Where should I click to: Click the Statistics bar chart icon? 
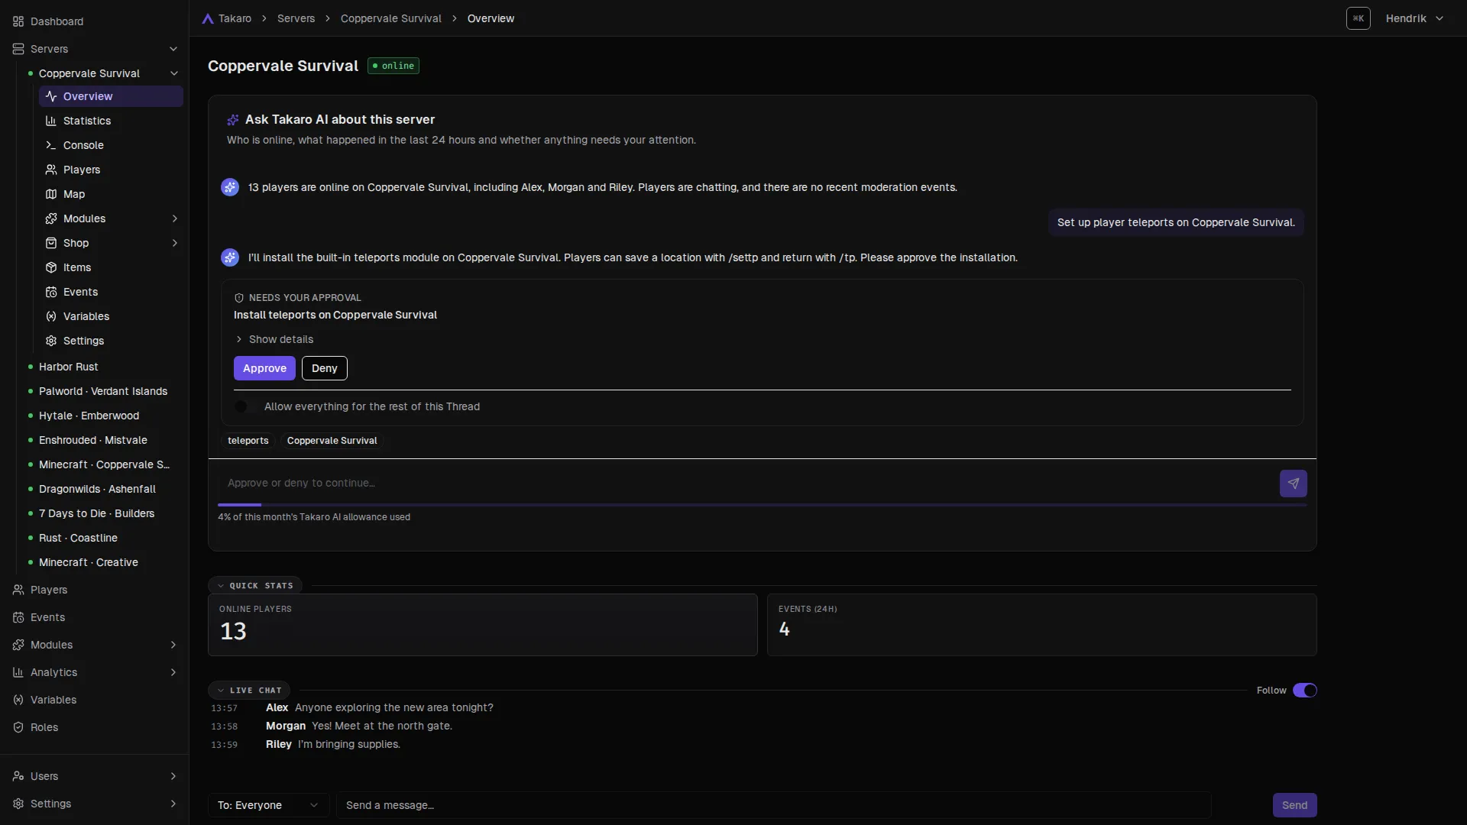[x=51, y=121]
